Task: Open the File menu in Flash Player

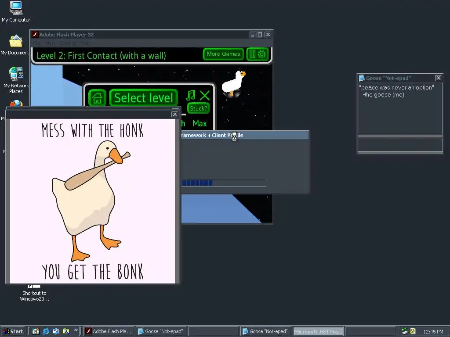Action: (x=37, y=43)
